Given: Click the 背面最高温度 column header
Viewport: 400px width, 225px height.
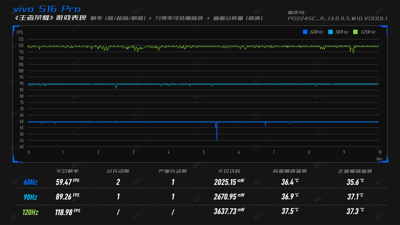Looking at the screenshot, I should click(x=290, y=171).
